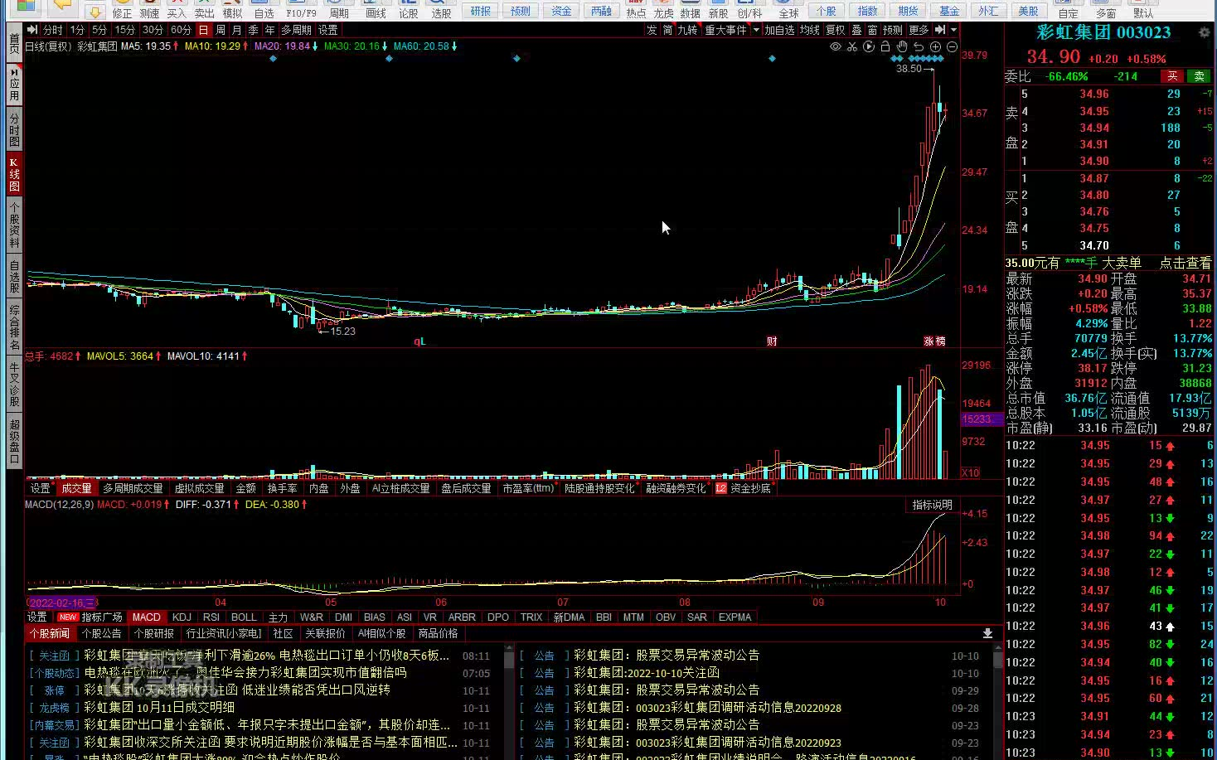Screen dimensions: 1217x760
Task: Expand the 重大事件 dropdown arrow
Action: point(755,30)
